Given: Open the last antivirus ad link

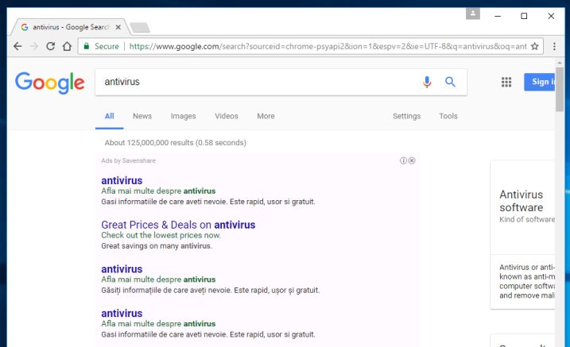Looking at the screenshot, I should (122, 313).
